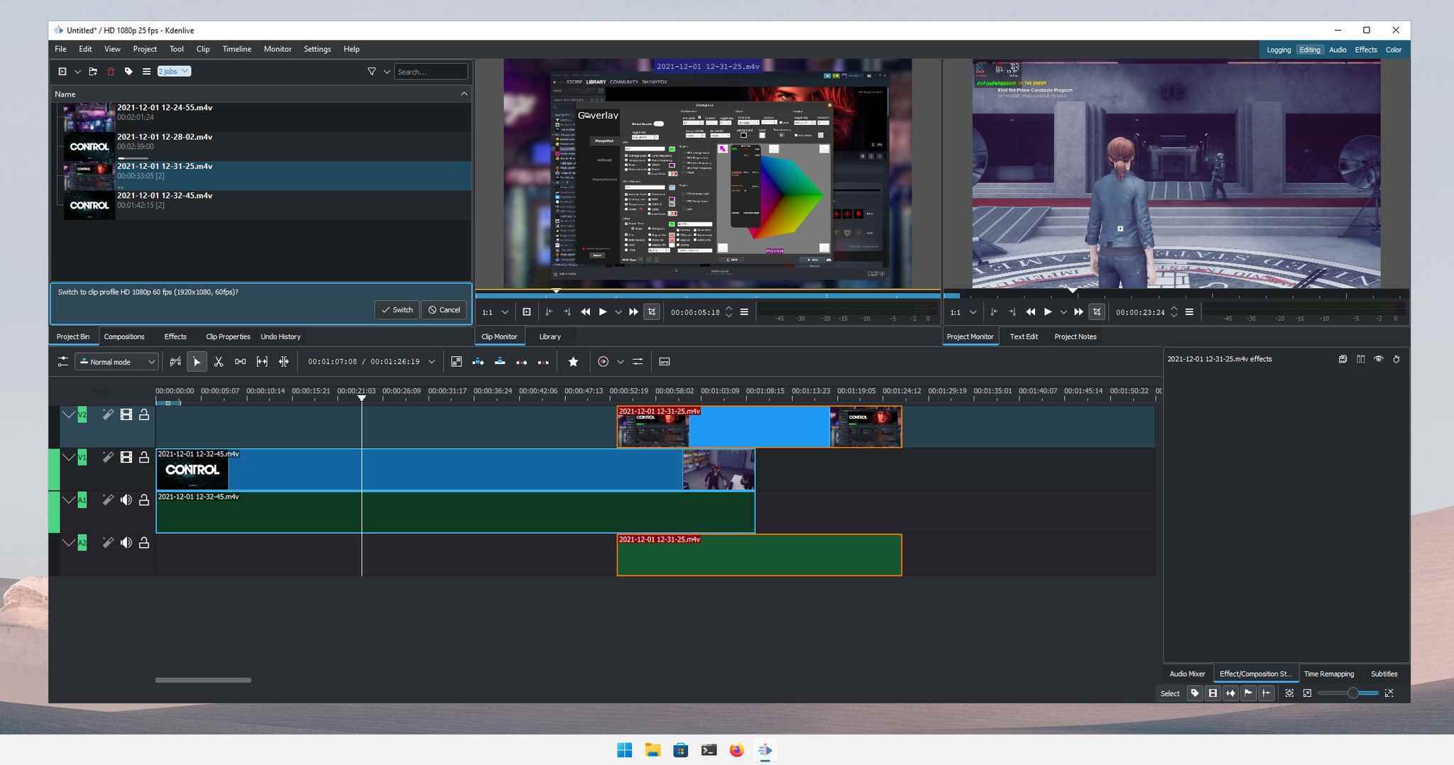Viewport: 1454px width, 765px height.
Task: Select the Razor tool in timeline toolbar
Action: pos(219,362)
